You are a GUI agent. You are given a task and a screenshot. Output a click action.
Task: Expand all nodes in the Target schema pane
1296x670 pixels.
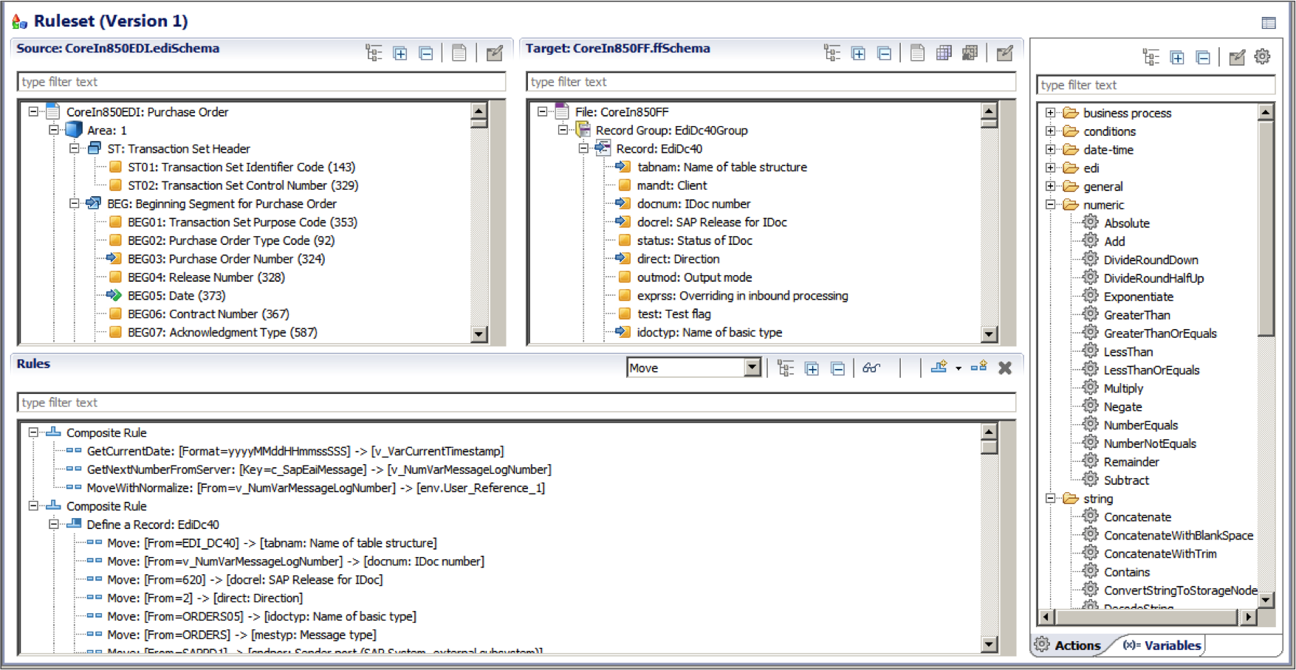click(x=858, y=53)
